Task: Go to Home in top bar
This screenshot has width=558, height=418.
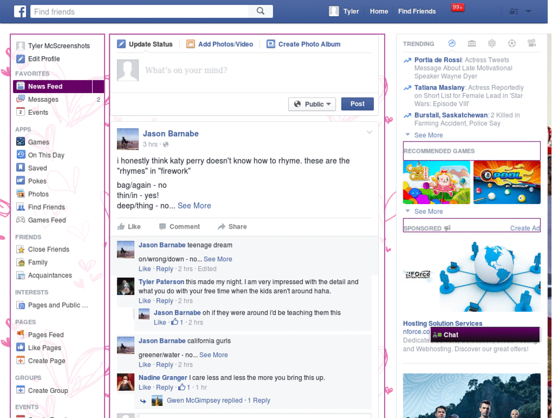Action: coord(379,11)
